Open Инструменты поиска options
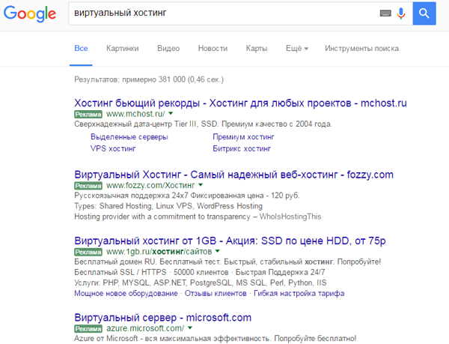449x344 pixels. (361, 48)
